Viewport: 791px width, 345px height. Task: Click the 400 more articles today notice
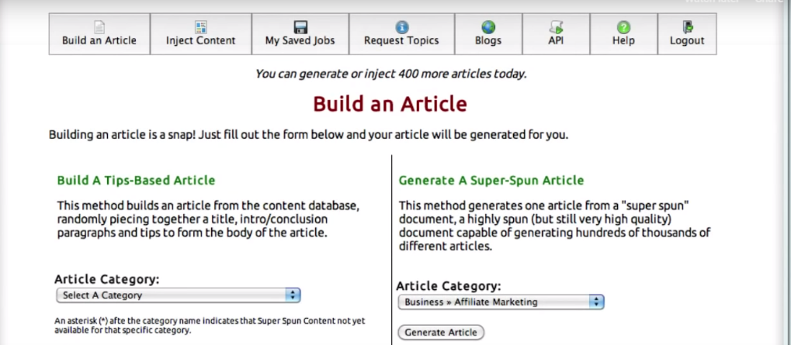[390, 74]
